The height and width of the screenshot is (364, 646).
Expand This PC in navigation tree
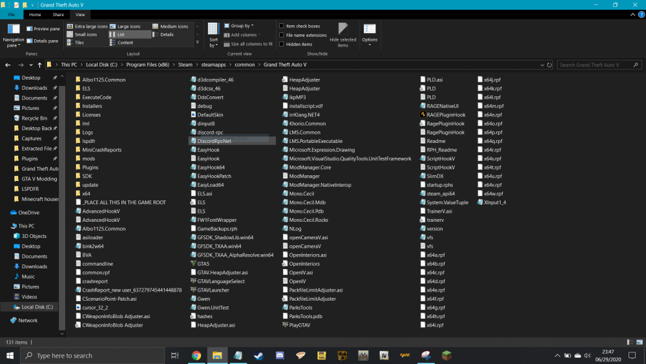[5, 226]
